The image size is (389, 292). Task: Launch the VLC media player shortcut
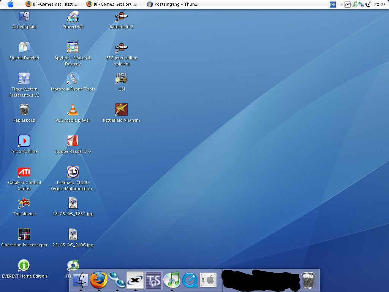point(73,109)
